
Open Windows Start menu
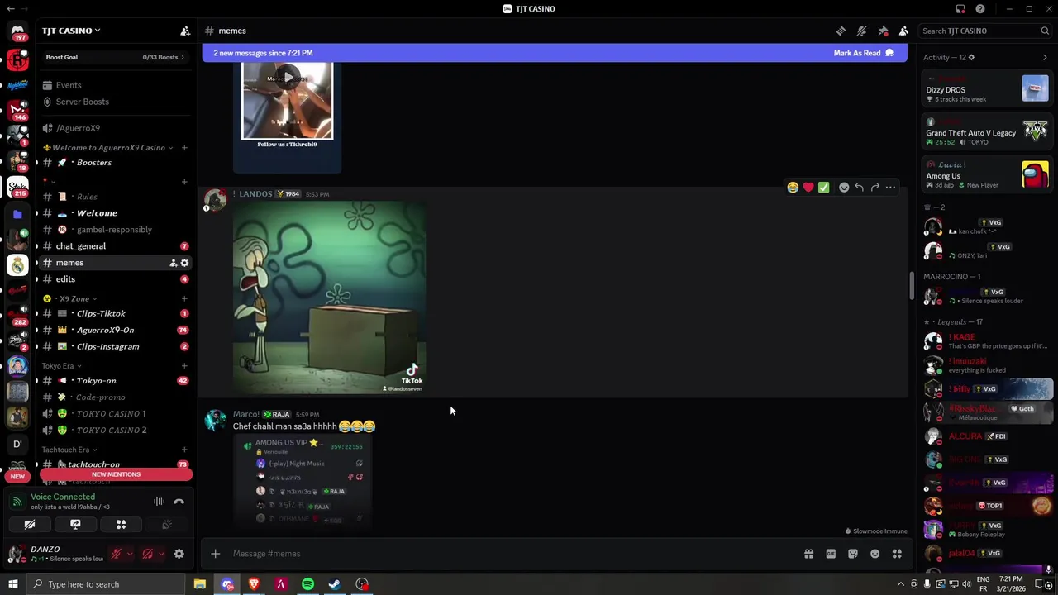12,584
